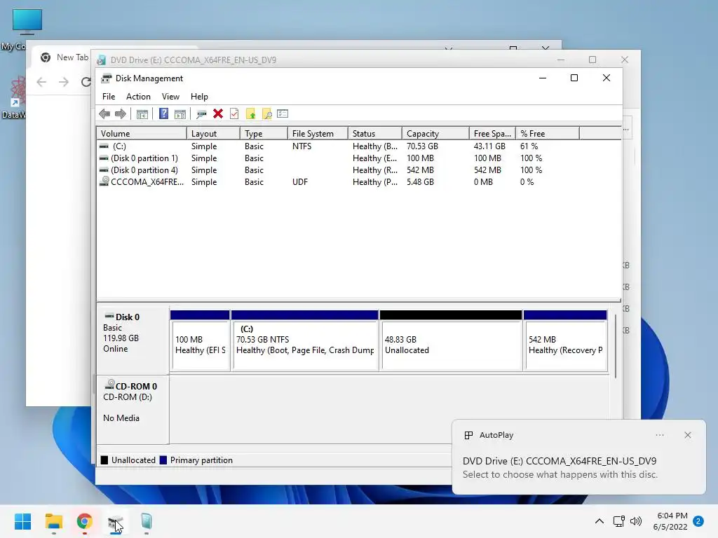This screenshot has height=538, width=718.
Task: Sort by the Capacity column header
Action: (435, 134)
